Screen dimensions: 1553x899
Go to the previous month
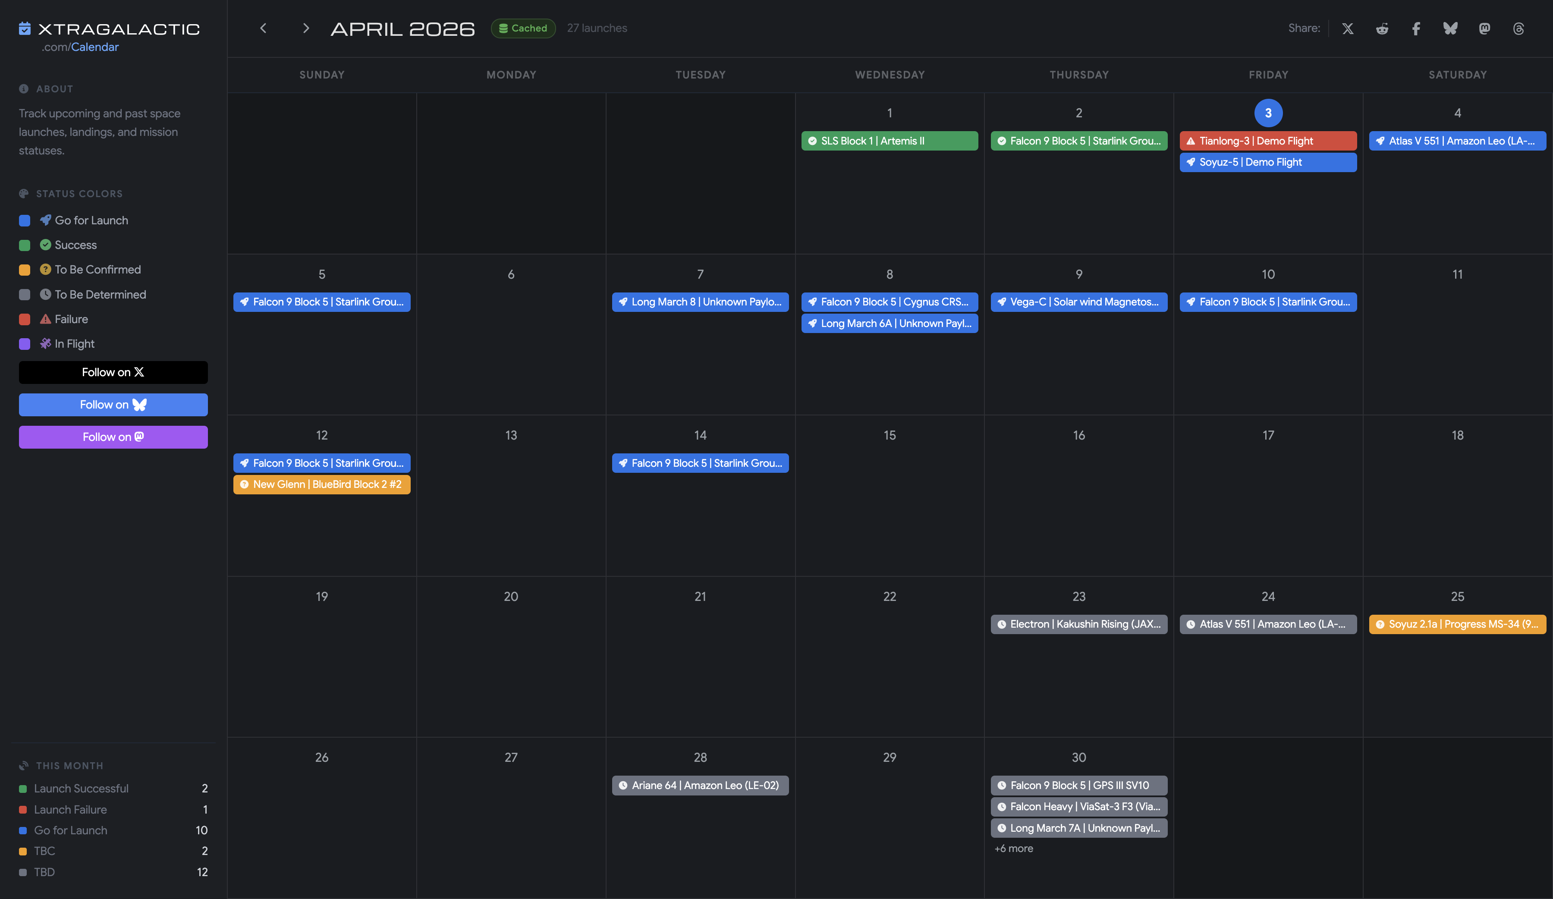pyautogui.click(x=263, y=28)
